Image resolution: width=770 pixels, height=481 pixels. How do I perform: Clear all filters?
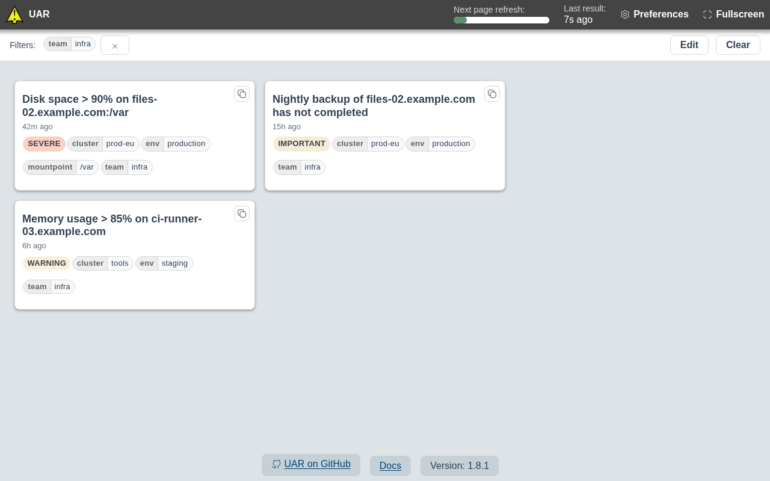coord(738,45)
